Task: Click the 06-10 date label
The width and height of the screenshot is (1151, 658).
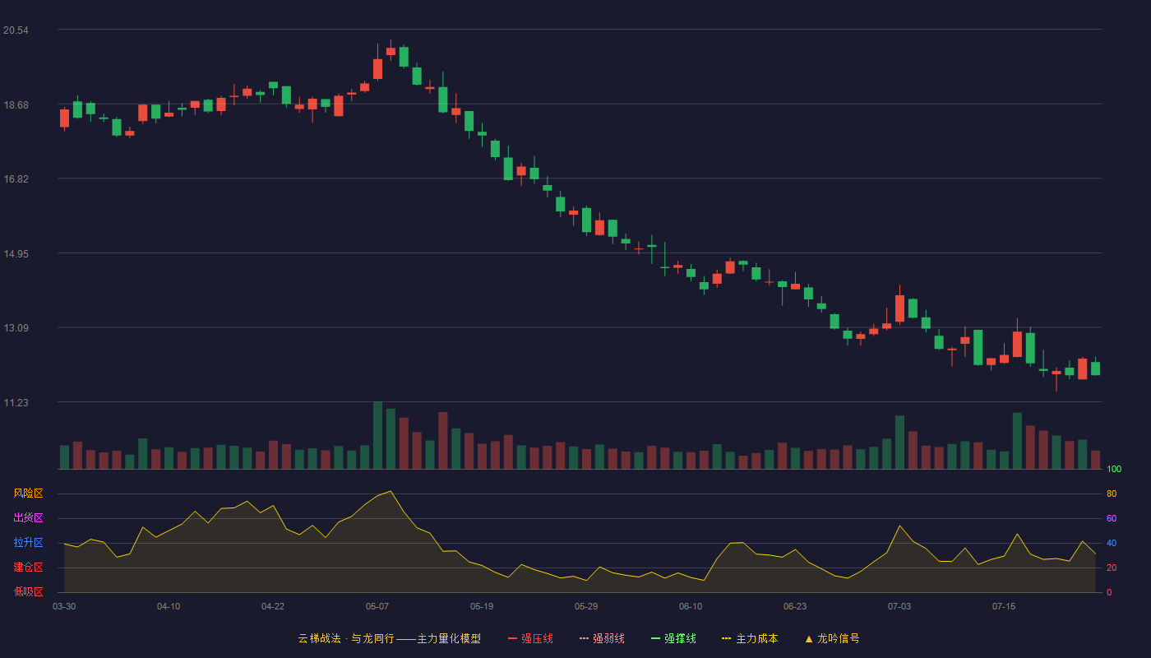Action: click(691, 606)
